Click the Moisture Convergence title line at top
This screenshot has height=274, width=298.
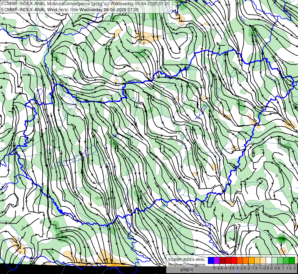(85, 4)
